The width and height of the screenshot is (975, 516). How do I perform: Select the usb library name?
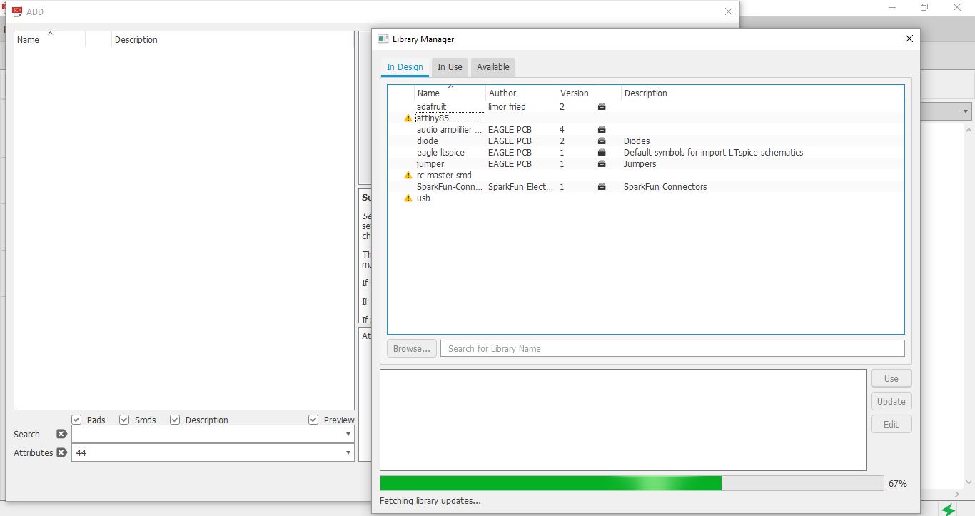[423, 198]
